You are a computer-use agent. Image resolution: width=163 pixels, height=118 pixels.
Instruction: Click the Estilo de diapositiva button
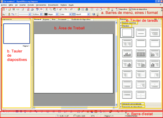point(138,9)
